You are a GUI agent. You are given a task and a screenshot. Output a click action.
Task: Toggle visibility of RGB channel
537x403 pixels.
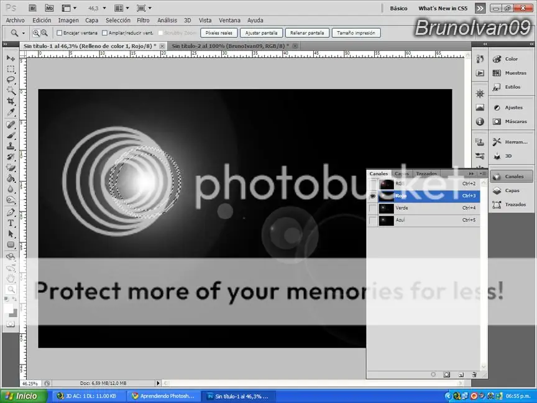[373, 184]
